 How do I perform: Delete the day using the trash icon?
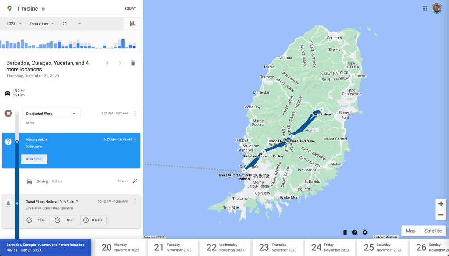point(133,63)
